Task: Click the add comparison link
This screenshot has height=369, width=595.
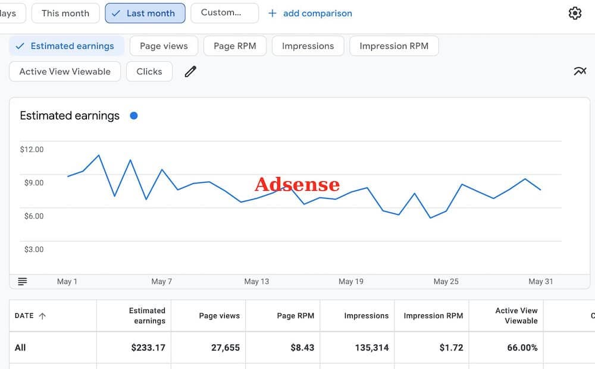Action: click(x=318, y=13)
